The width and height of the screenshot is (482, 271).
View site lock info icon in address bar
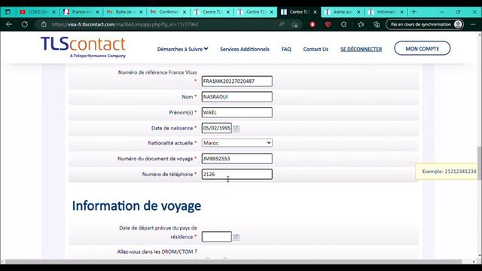[x=44, y=24]
